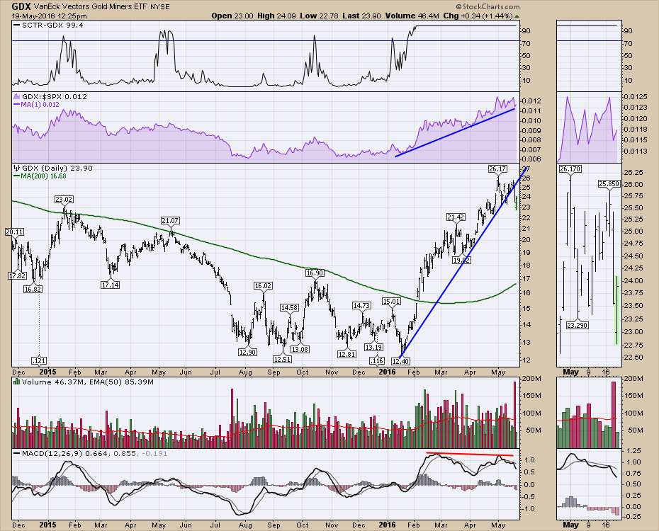Click the green line marker before MA(200)
The image size is (659, 531).
click(x=17, y=176)
